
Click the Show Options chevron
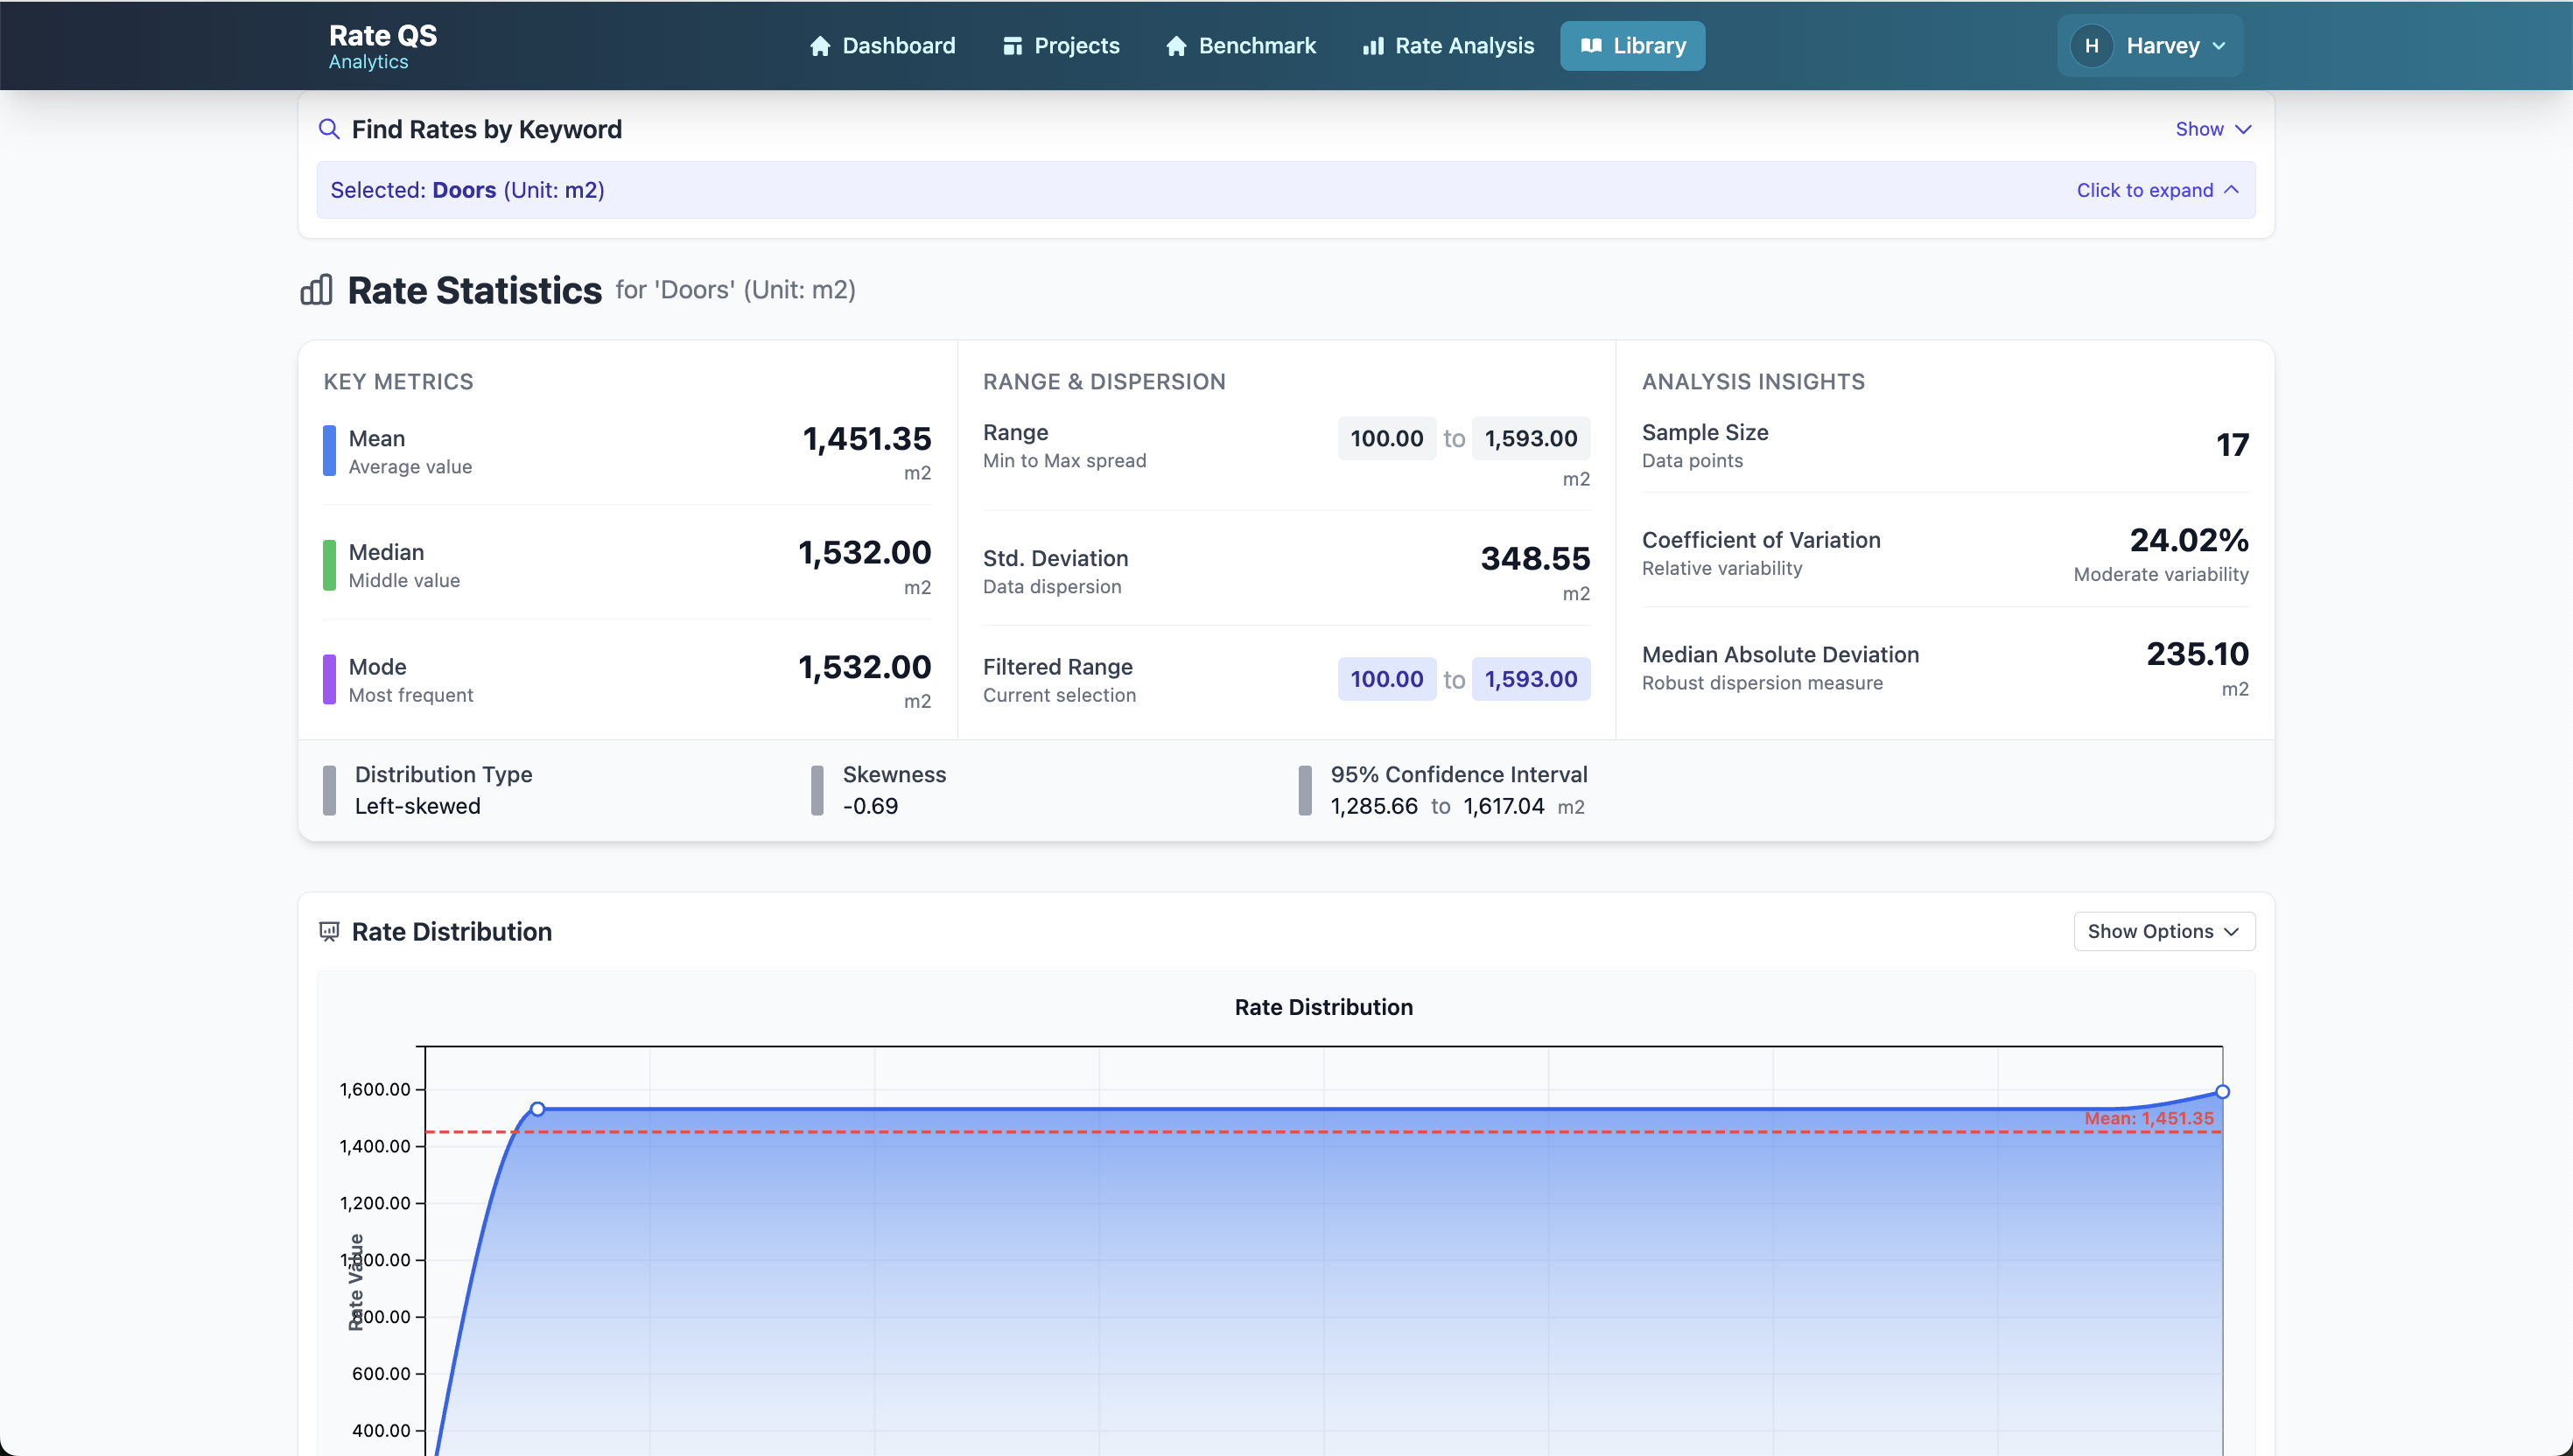(2231, 931)
